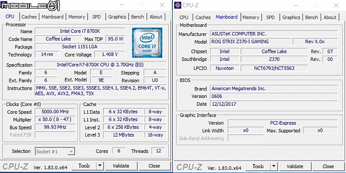Click the ASUSTeK COMPUTER INC. manufacturer field
The width and height of the screenshot is (346, 173).
[x=274, y=34]
